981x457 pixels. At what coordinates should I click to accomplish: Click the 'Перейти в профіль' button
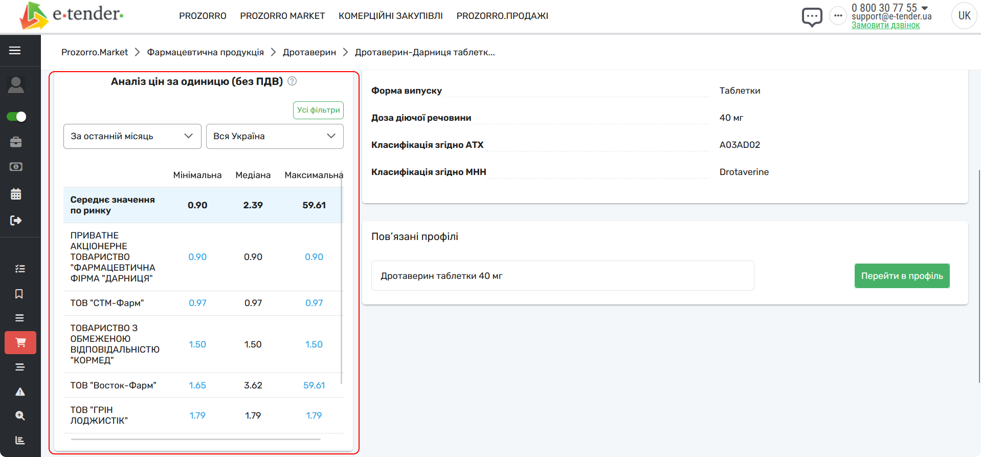[x=902, y=276]
